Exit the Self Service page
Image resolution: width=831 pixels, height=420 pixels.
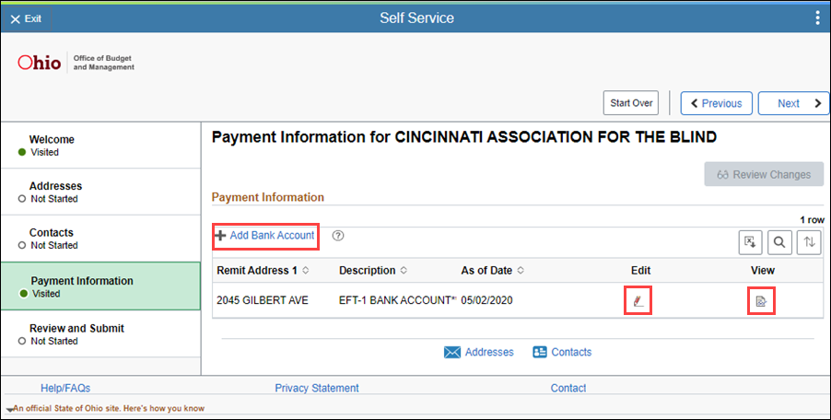26,18
